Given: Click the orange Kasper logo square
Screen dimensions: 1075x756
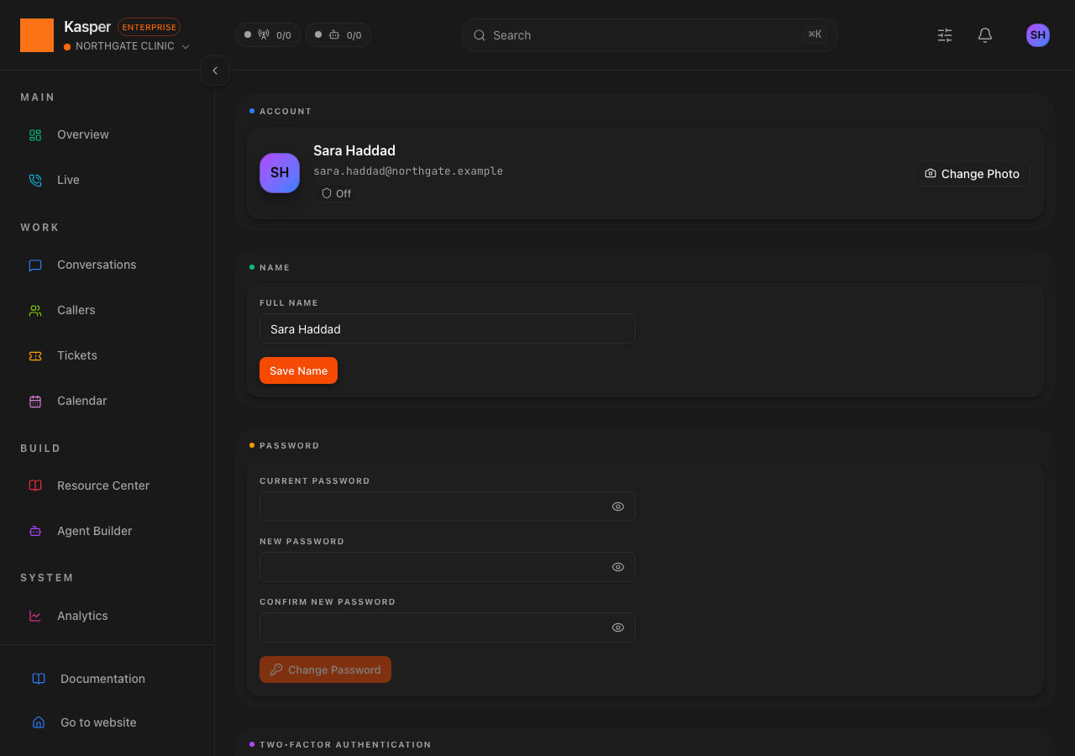Looking at the screenshot, I should [37, 35].
